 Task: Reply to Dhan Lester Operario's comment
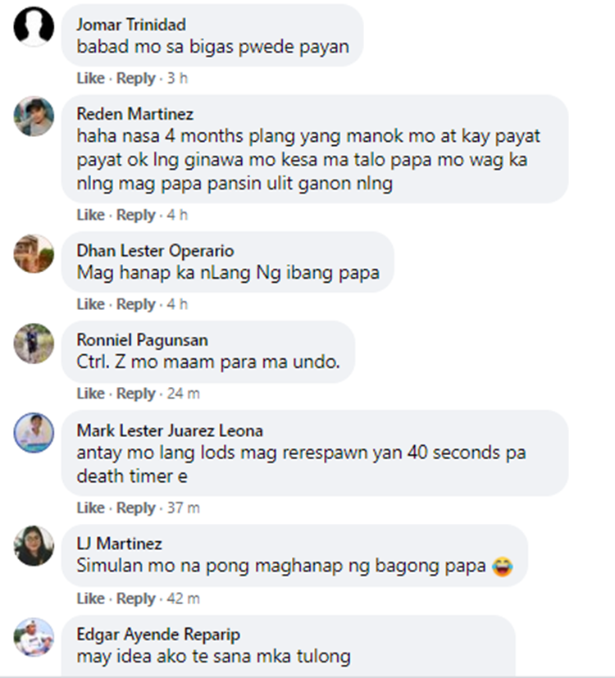136,304
